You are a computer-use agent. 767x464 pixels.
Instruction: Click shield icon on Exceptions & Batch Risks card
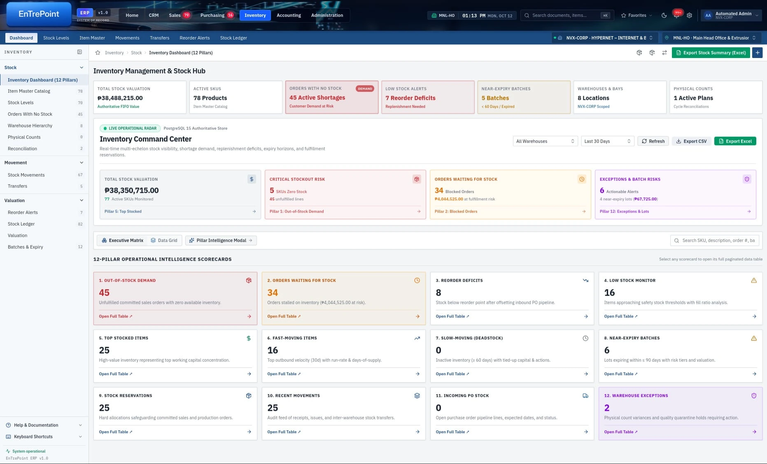click(747, 179)
